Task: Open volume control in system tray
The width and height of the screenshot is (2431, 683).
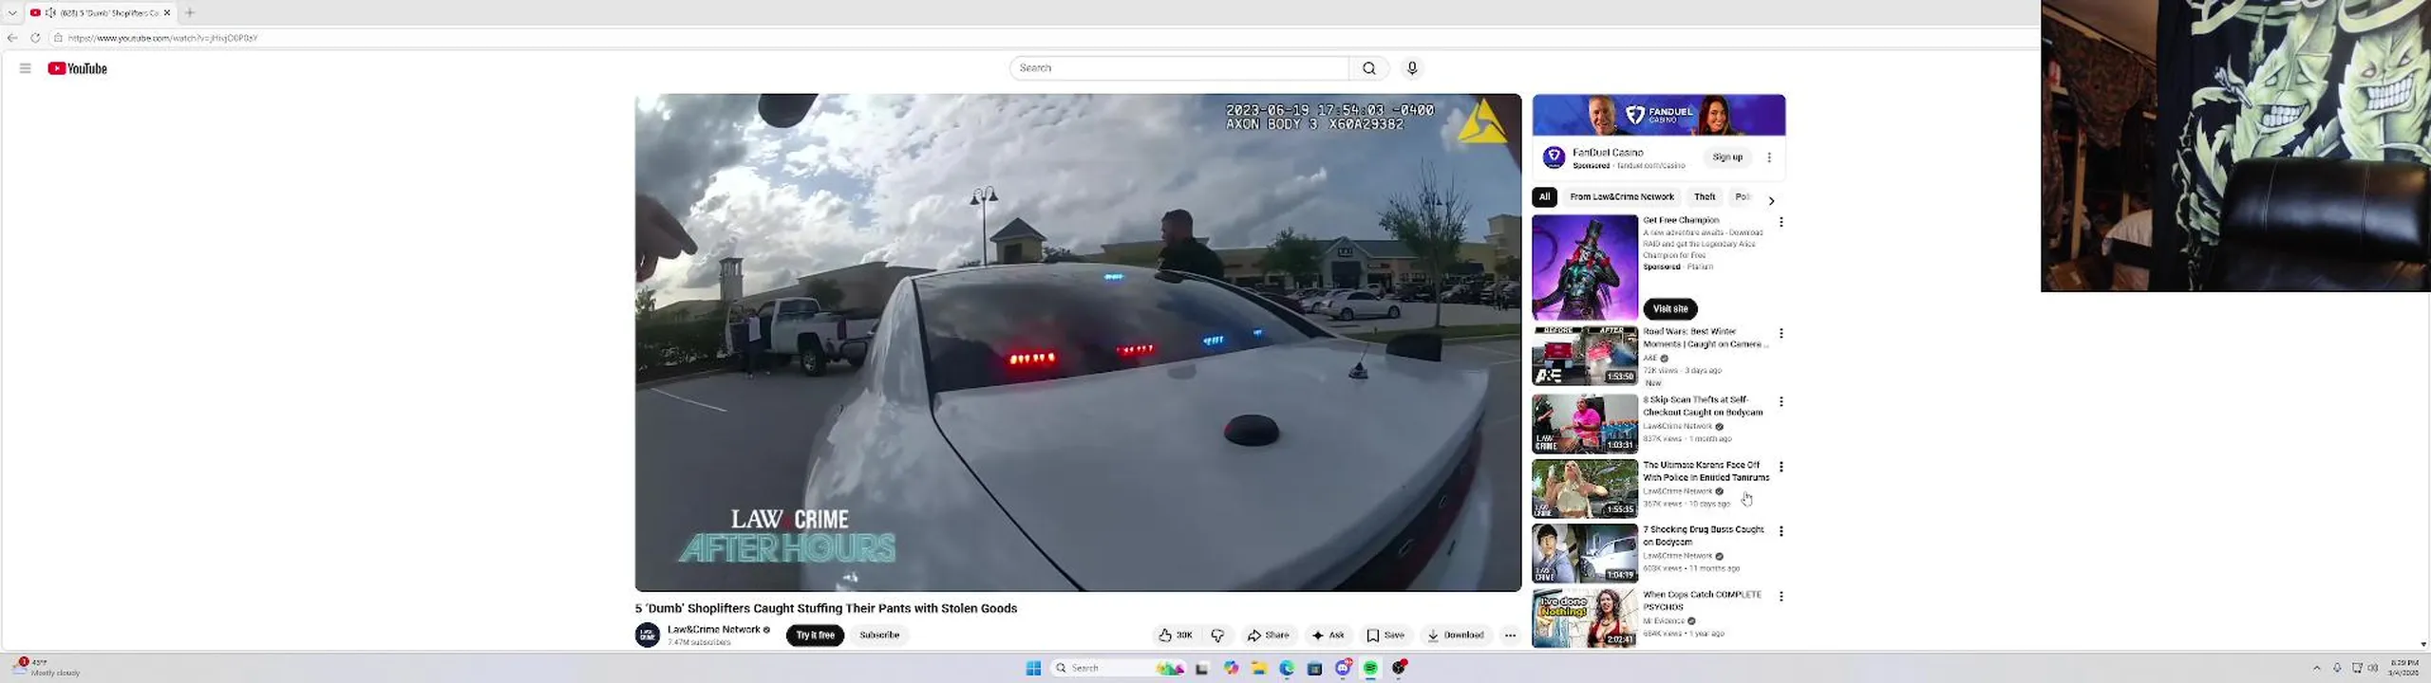Action: (2373, 669)
